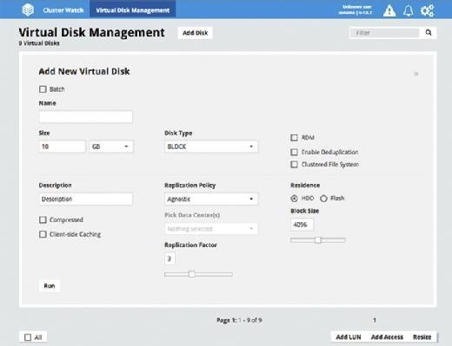The height and width of the screenshot is (346, 452).
Task: Select the Flash residence radio button
Action: click(x=323, y=199)
